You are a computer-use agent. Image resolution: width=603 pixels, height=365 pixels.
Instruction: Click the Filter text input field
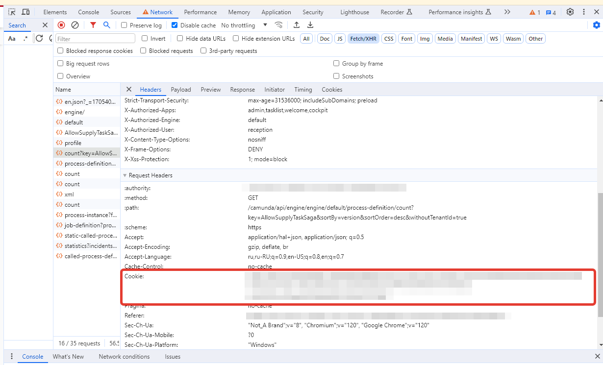96,39
